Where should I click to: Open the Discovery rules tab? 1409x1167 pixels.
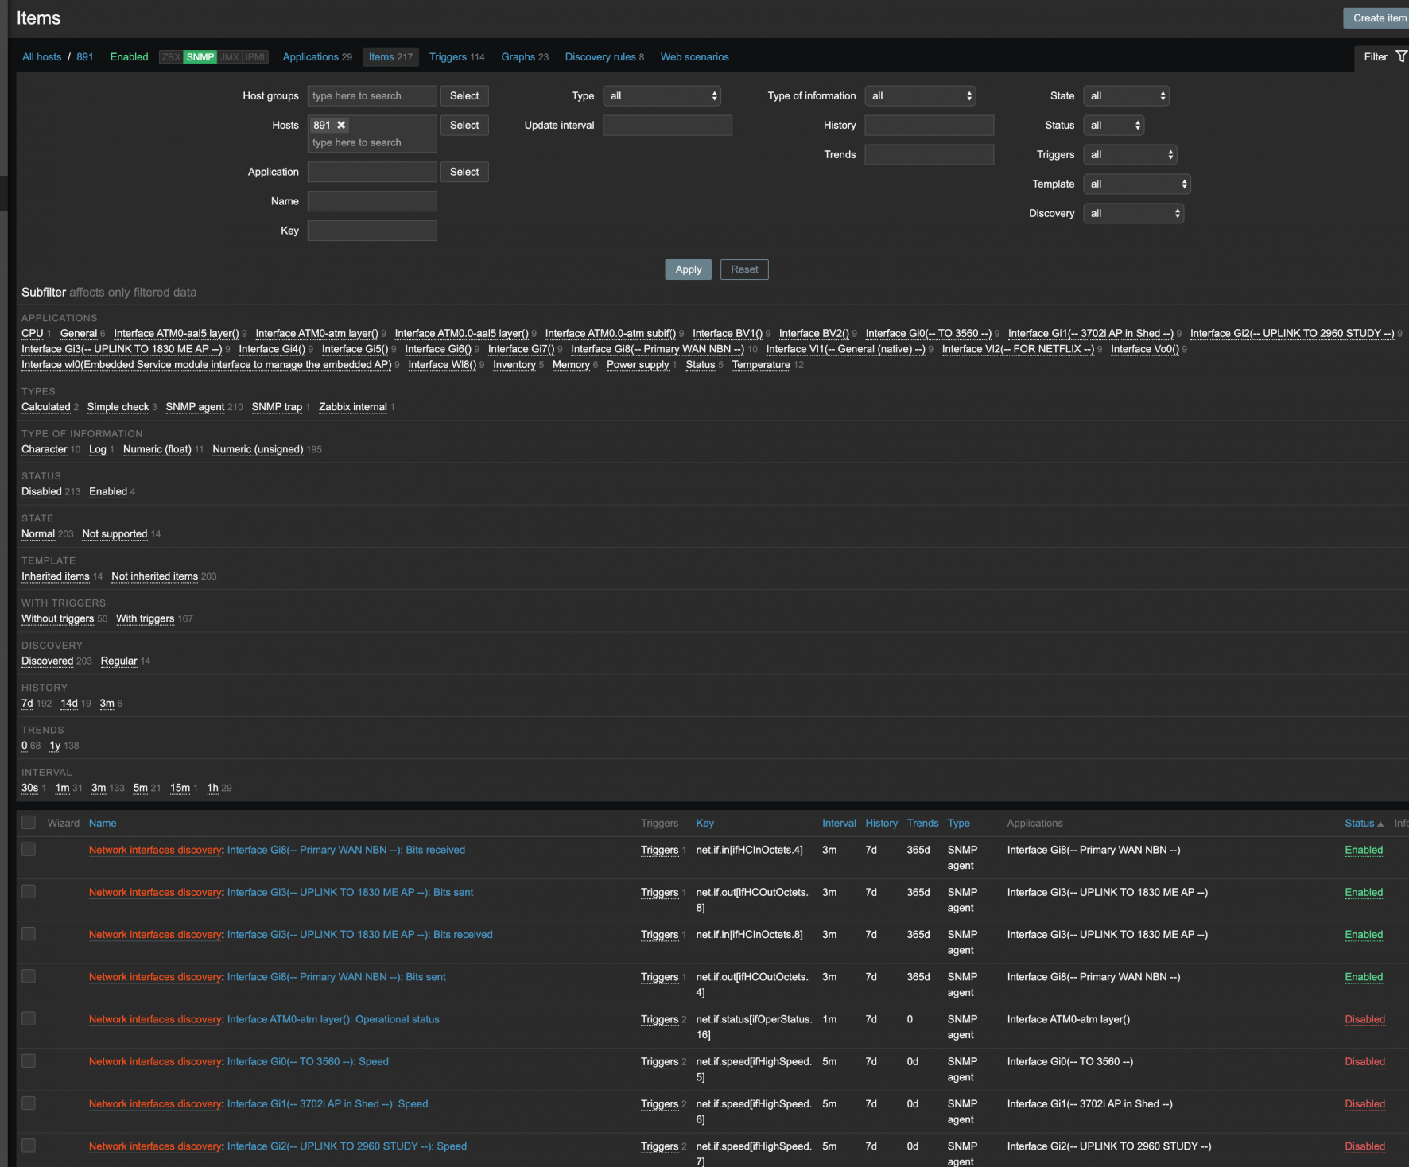600,57
